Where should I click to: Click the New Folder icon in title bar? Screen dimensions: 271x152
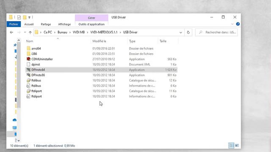click(25, 17)
